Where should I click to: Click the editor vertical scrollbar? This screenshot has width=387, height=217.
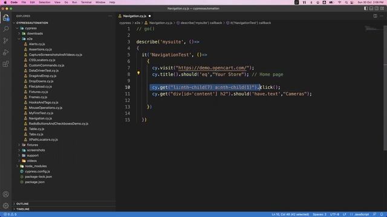[385, 87]
